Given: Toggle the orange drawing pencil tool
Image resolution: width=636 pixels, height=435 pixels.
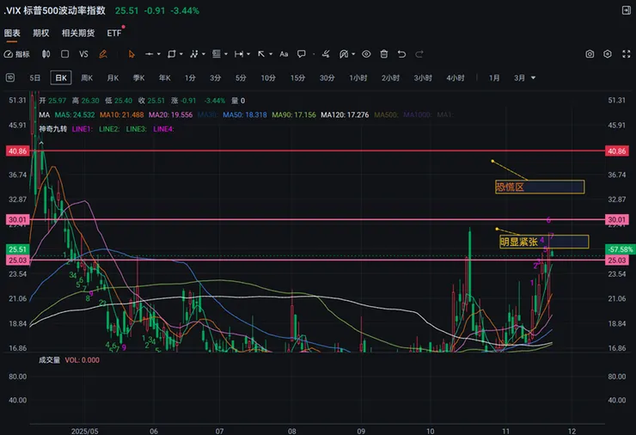Looking at the screenshot, I should pos(103,54).
